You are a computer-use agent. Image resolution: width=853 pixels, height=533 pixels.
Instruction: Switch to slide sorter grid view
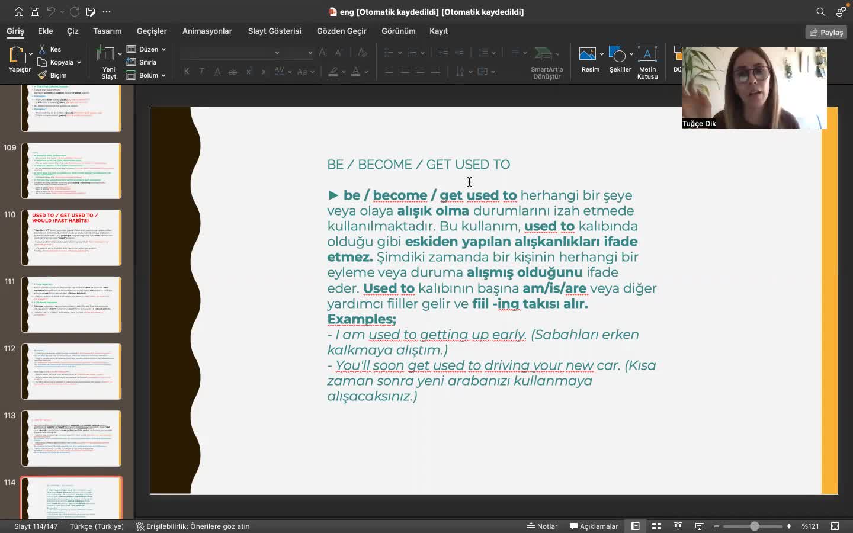point(656,526)
